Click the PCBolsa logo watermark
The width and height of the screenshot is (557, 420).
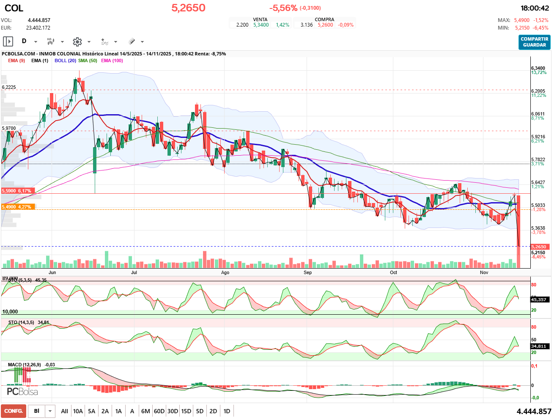(22, 392)
